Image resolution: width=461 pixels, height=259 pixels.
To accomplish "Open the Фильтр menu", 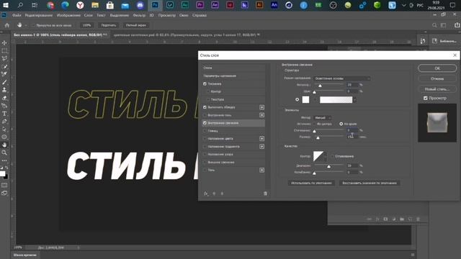I will pos(139,15).
